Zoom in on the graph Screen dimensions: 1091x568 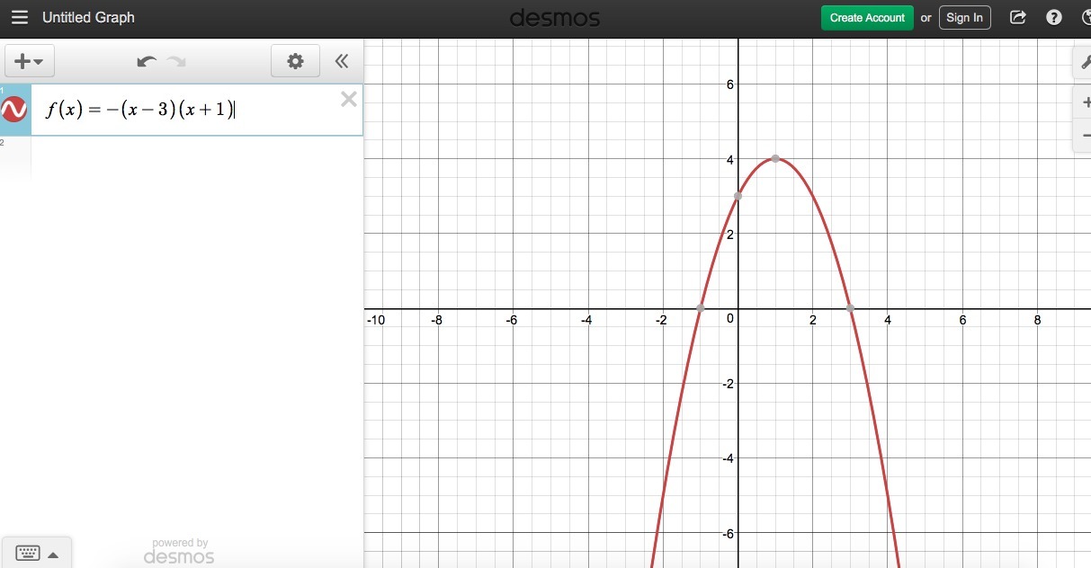1083,103
